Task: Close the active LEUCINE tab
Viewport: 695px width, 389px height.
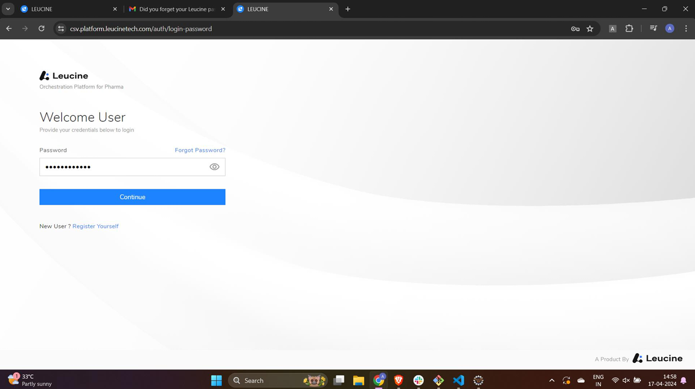Action: click(331, 9)
